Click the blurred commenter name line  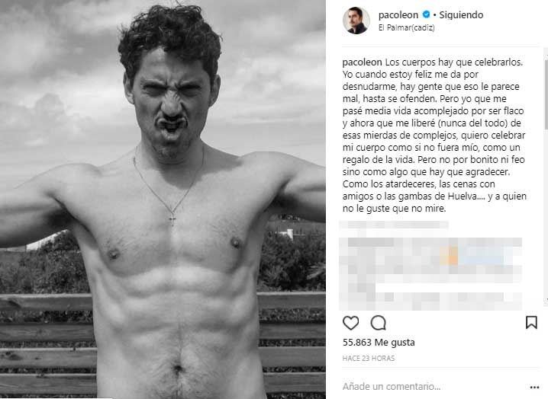394,225
